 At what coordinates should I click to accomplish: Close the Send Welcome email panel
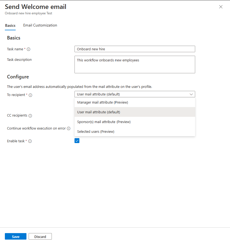tap(221, 7)
